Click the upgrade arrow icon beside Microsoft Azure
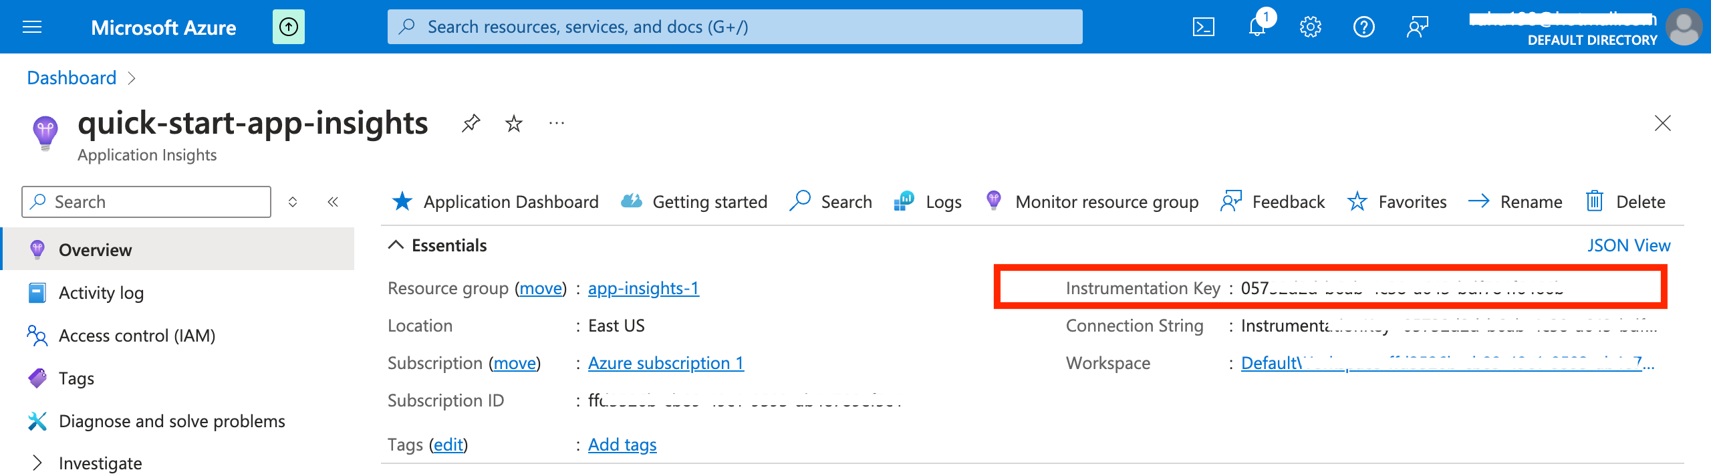 tap(289, 27)
